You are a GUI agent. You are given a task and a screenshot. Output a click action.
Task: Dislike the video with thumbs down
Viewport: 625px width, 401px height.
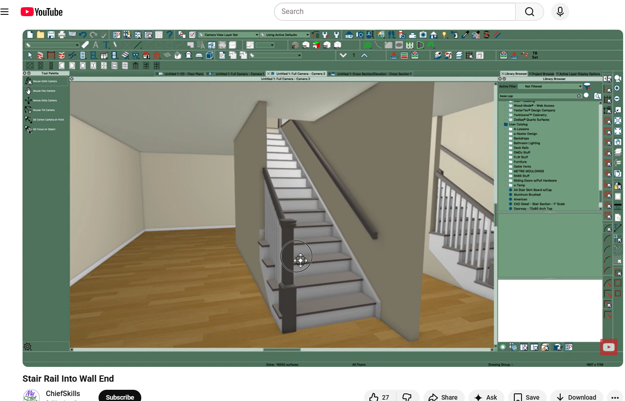coord(407,397)
